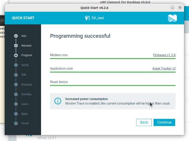The height and width of the screenshot is (141, 189).
Task: Click the Modem core progress bar
Action: coord(113,59)
